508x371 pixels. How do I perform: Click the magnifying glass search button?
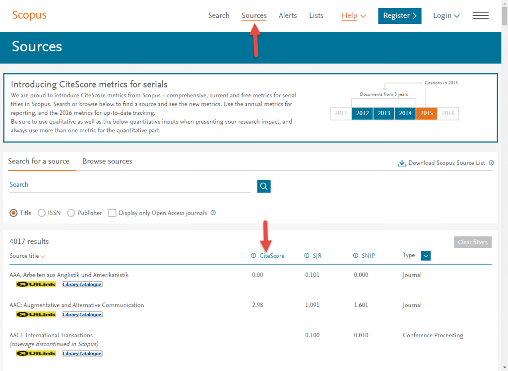pos(264,186)
